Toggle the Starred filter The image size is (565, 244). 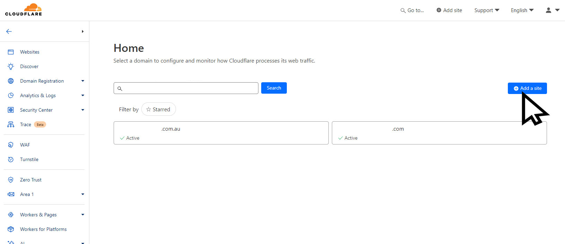[159, 109]
